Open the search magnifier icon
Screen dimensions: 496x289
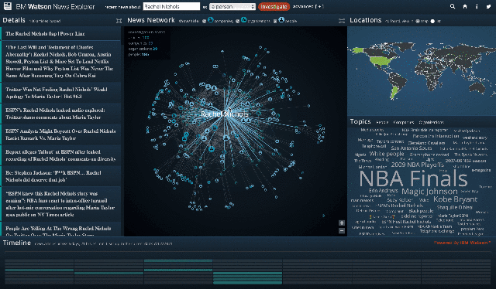[x=453, y=6]
